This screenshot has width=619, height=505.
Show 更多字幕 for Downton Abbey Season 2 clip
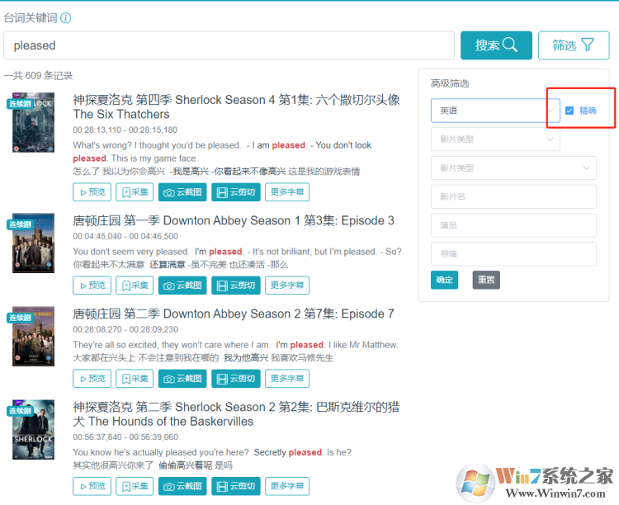287,379
